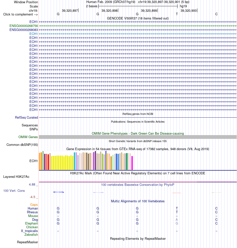Screen dimensions: 237x248
Task: Click the teal bar in the GTEx chart
Action: click(75, 161)
